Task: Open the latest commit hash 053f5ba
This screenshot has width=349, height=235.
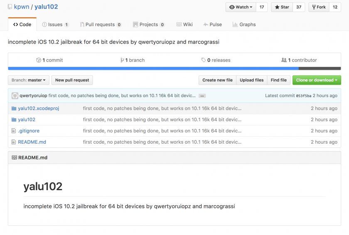Action: 304,96
